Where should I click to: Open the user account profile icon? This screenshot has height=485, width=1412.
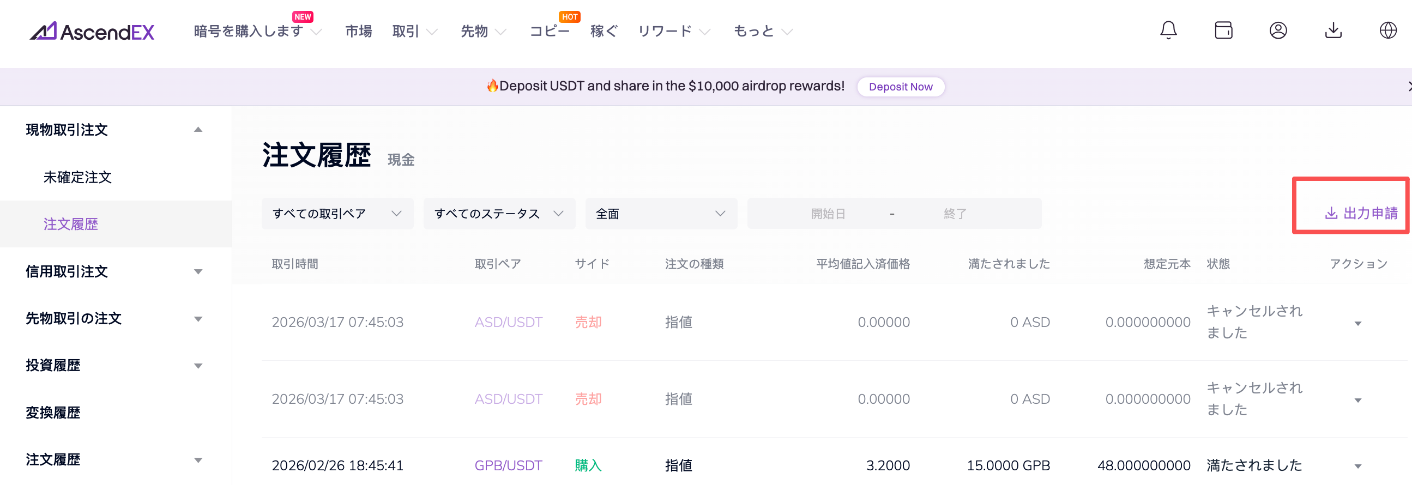click(1278, 31)
